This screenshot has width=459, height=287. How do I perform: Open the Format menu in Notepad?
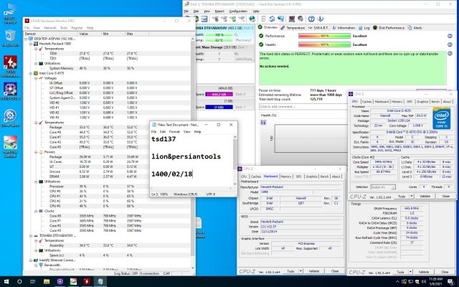click(176, 131)
